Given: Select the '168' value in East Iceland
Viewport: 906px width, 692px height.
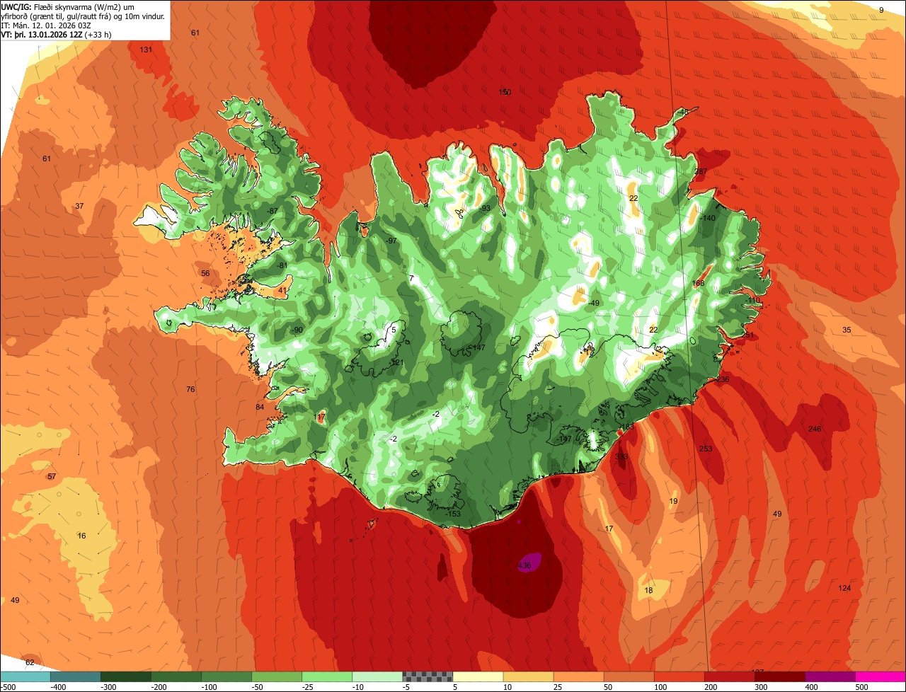Looking at the screenshot, I should click(699, 283).
